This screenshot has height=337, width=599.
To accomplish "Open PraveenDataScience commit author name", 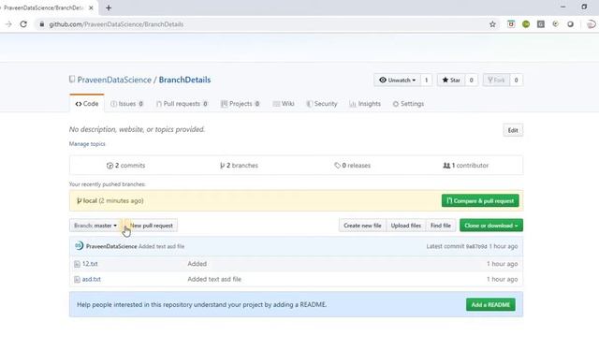I will pos(111,246).
